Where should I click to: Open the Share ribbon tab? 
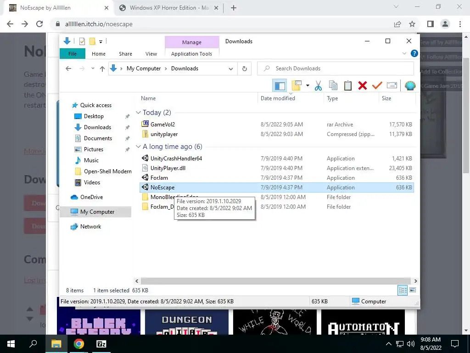(x=125, y=54)
